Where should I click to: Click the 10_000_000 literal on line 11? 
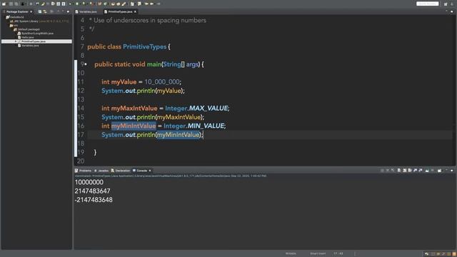[162, 82]
